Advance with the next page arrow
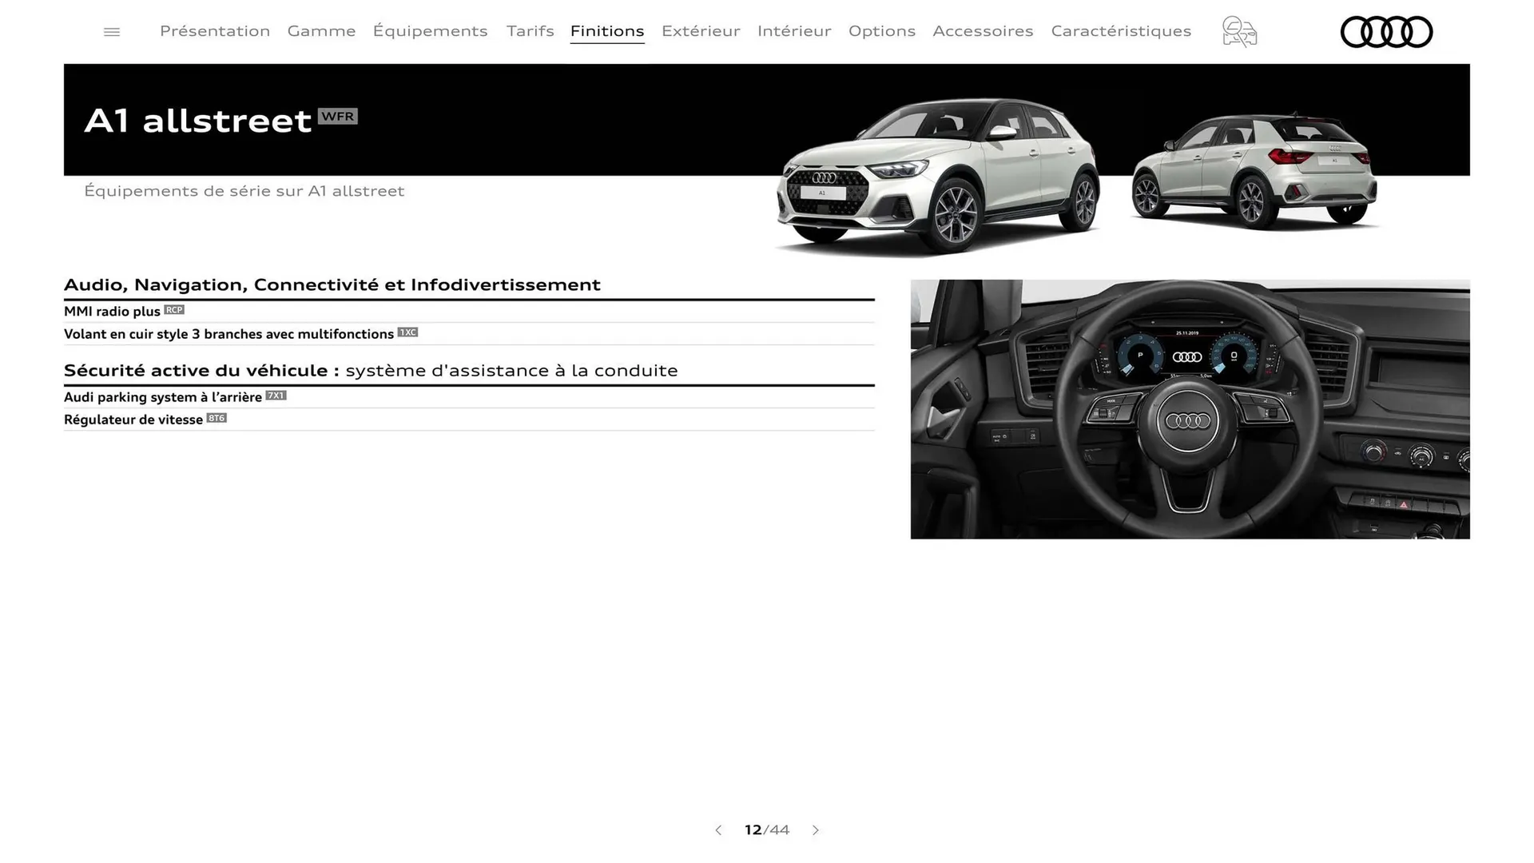Image resolution: width=1534 pixels, height=863 pixels. click(x=816, y=830)
